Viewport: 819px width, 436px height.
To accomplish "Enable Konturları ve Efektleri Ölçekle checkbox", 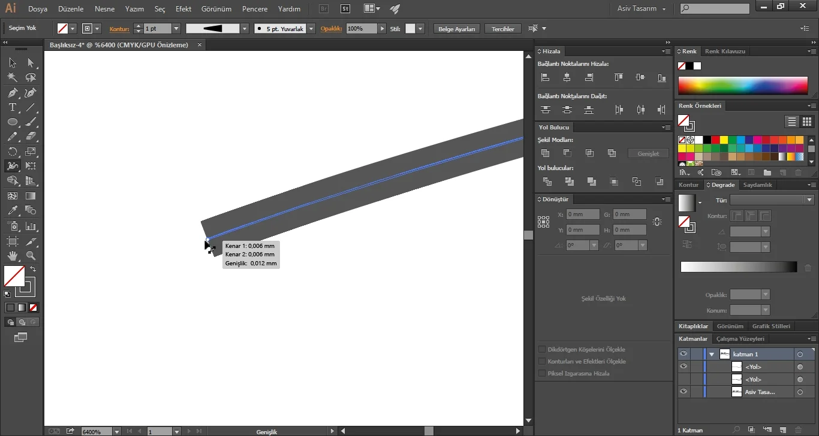I will point(542,362).
